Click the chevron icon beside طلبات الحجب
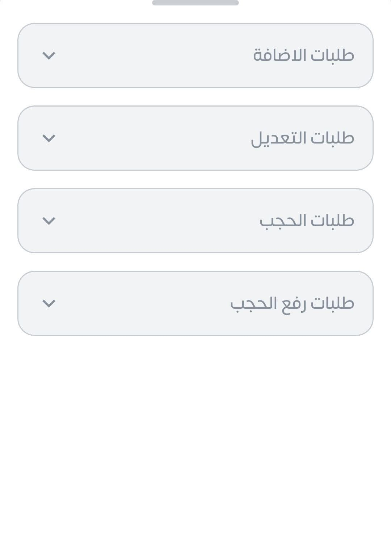391x540 pixels. tap(49, 221)
